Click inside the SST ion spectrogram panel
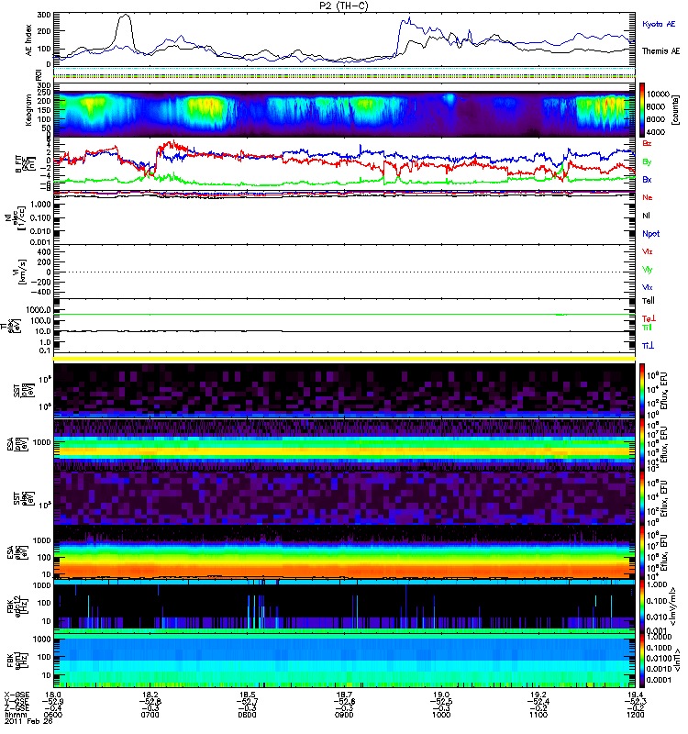The image size is (688, 734). point(344,390)
